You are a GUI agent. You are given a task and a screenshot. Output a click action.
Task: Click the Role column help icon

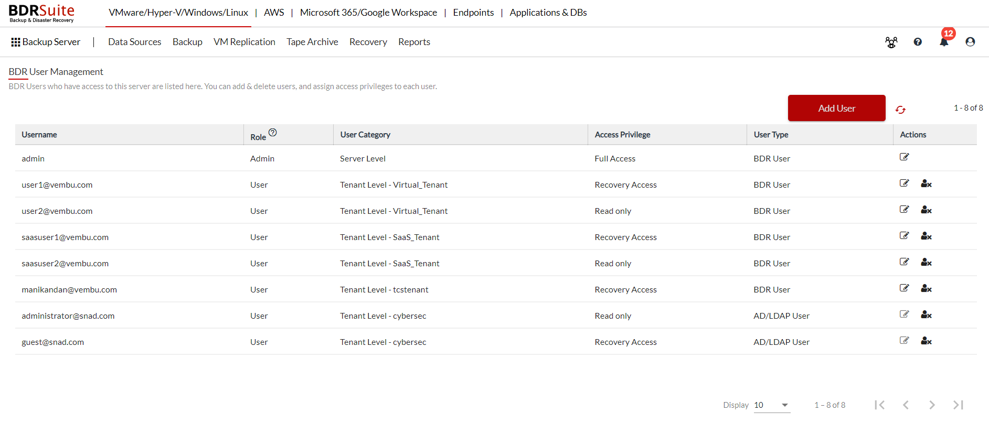[x=272, y=133]
